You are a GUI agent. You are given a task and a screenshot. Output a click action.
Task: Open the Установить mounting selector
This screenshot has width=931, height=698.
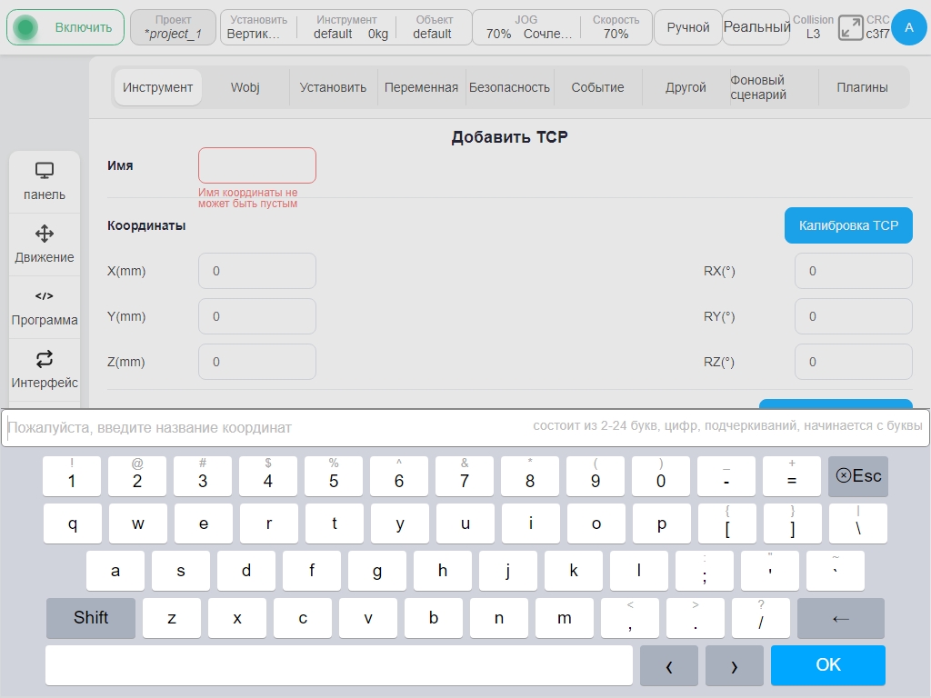click(258, 27)
